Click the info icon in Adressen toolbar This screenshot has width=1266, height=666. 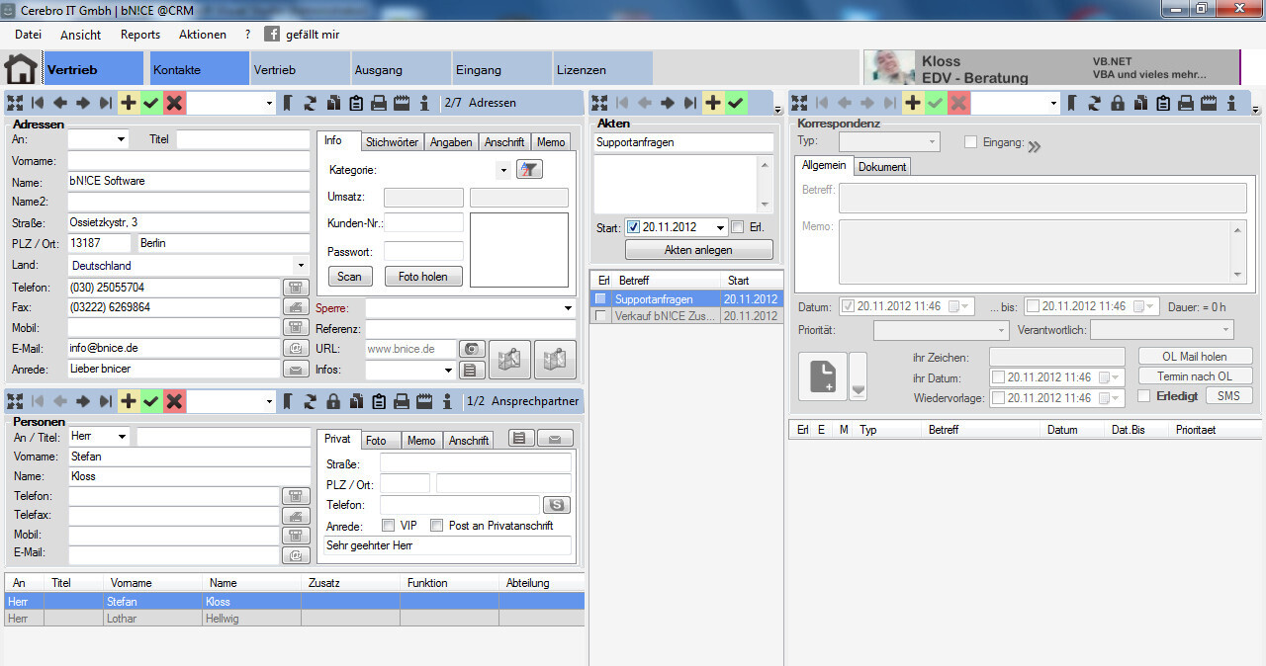click(424, 103)
